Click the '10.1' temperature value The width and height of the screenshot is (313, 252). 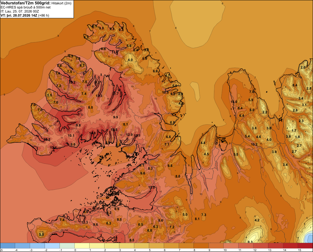[71, 136]
